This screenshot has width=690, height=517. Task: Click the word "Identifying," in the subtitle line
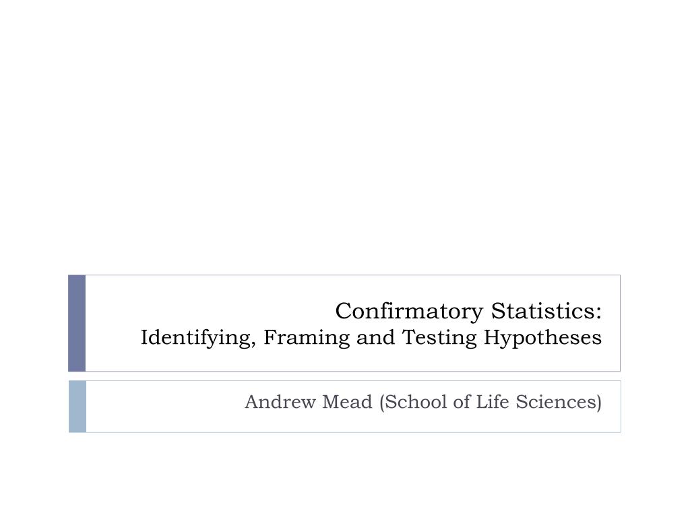(x=198, y=338)
